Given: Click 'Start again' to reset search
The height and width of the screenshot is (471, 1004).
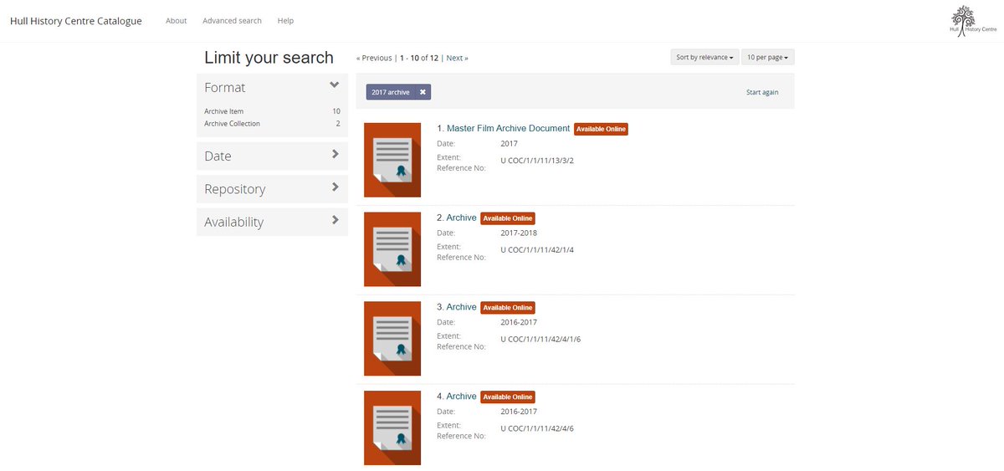Looking at the screenshot, I should click(x=762, y=92).
